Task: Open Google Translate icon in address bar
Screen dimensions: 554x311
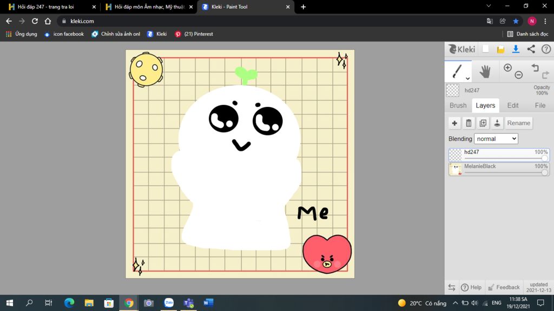Action: tap(490, 21)
